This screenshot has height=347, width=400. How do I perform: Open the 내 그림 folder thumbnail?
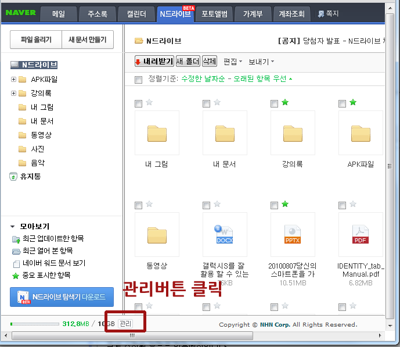[157, 133]
